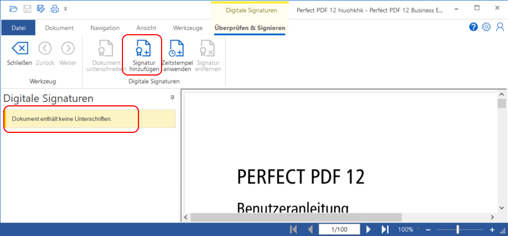Viewport: 508px width, 236px height.
Task: Zoom out with the minus button
Action: pos(428,229)
